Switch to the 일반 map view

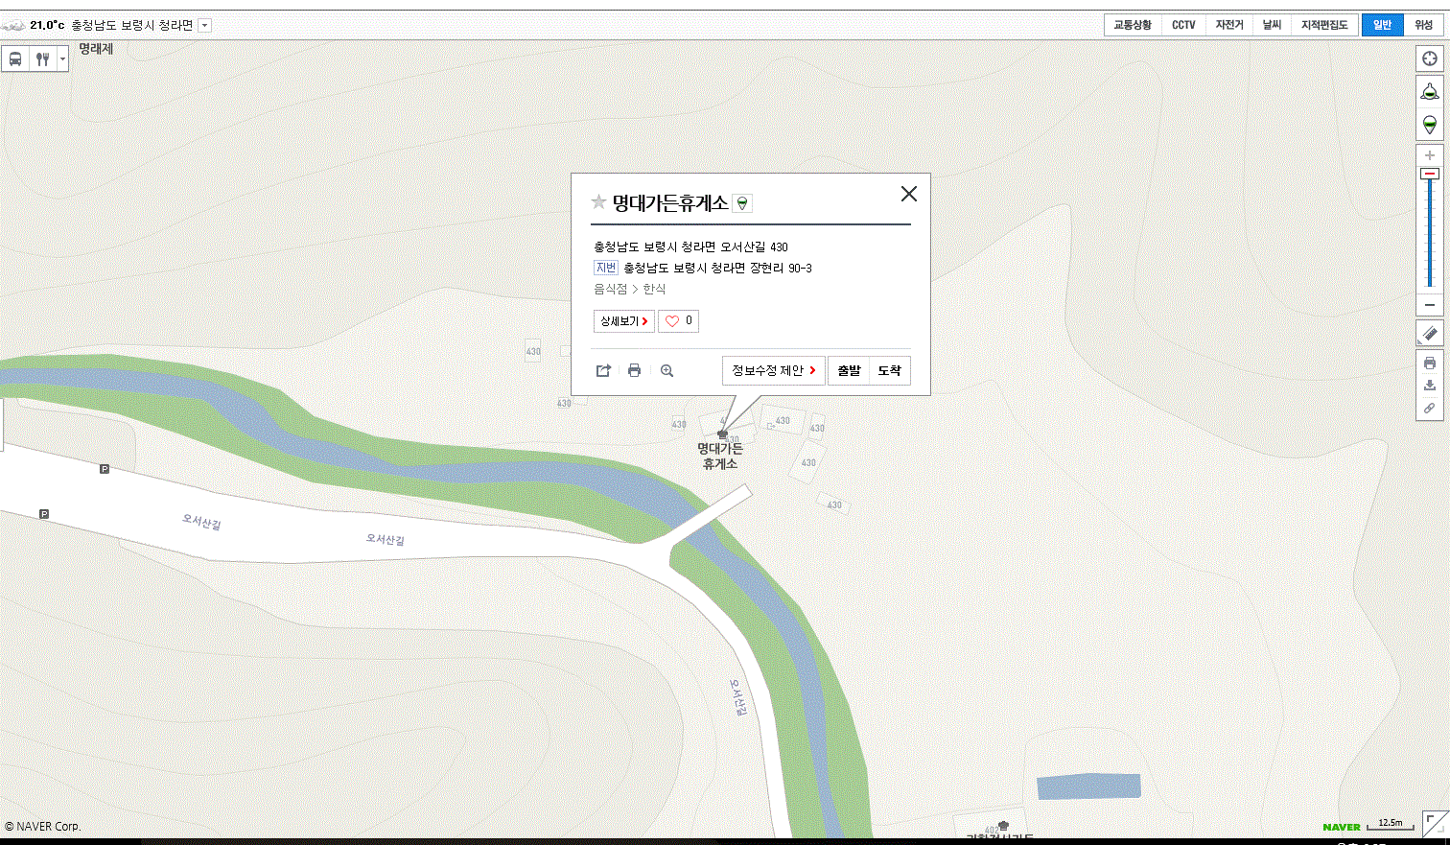[1382, 25]
